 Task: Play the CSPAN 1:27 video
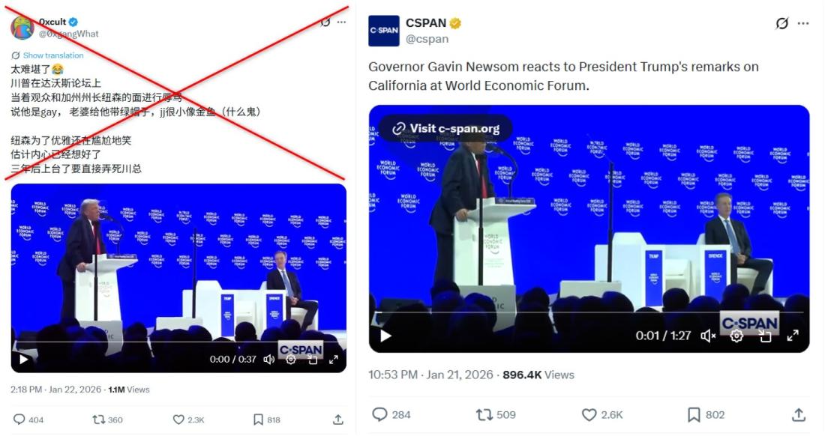[385, 336]
